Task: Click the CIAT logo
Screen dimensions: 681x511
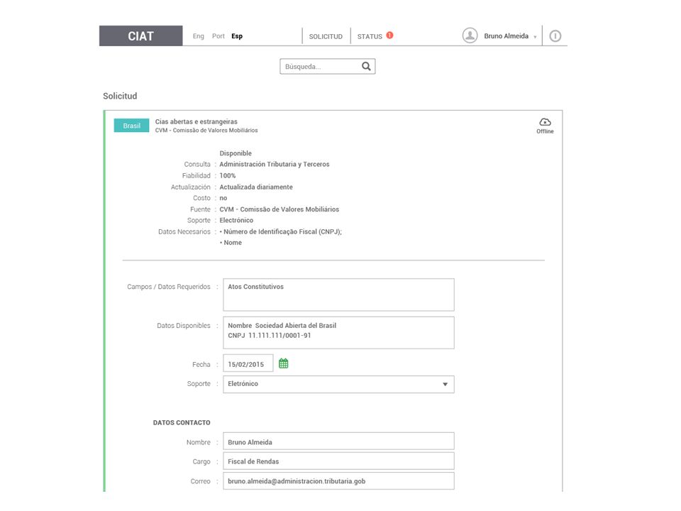Action: (140, 35)
